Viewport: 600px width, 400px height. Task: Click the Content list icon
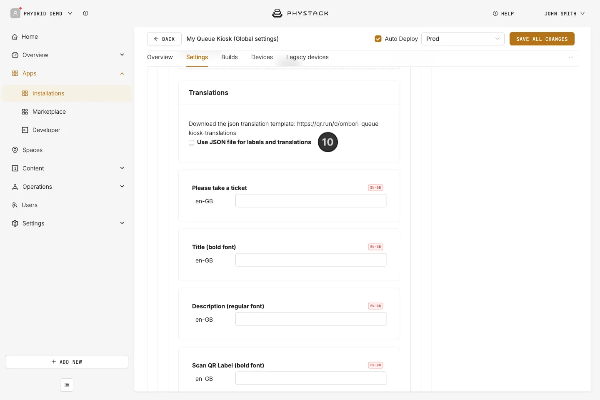click(x=15, y=168)
